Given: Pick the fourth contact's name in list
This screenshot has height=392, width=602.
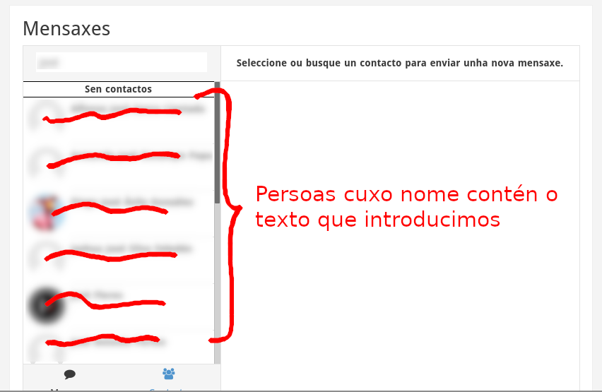Looking at the screenshot, I should pos(131,249).
